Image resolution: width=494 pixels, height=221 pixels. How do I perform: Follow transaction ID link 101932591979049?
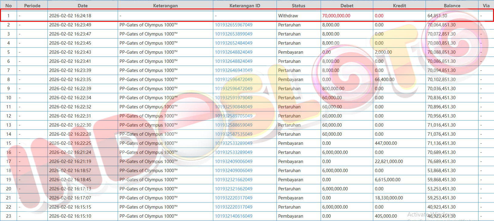[x=233, y=98]
